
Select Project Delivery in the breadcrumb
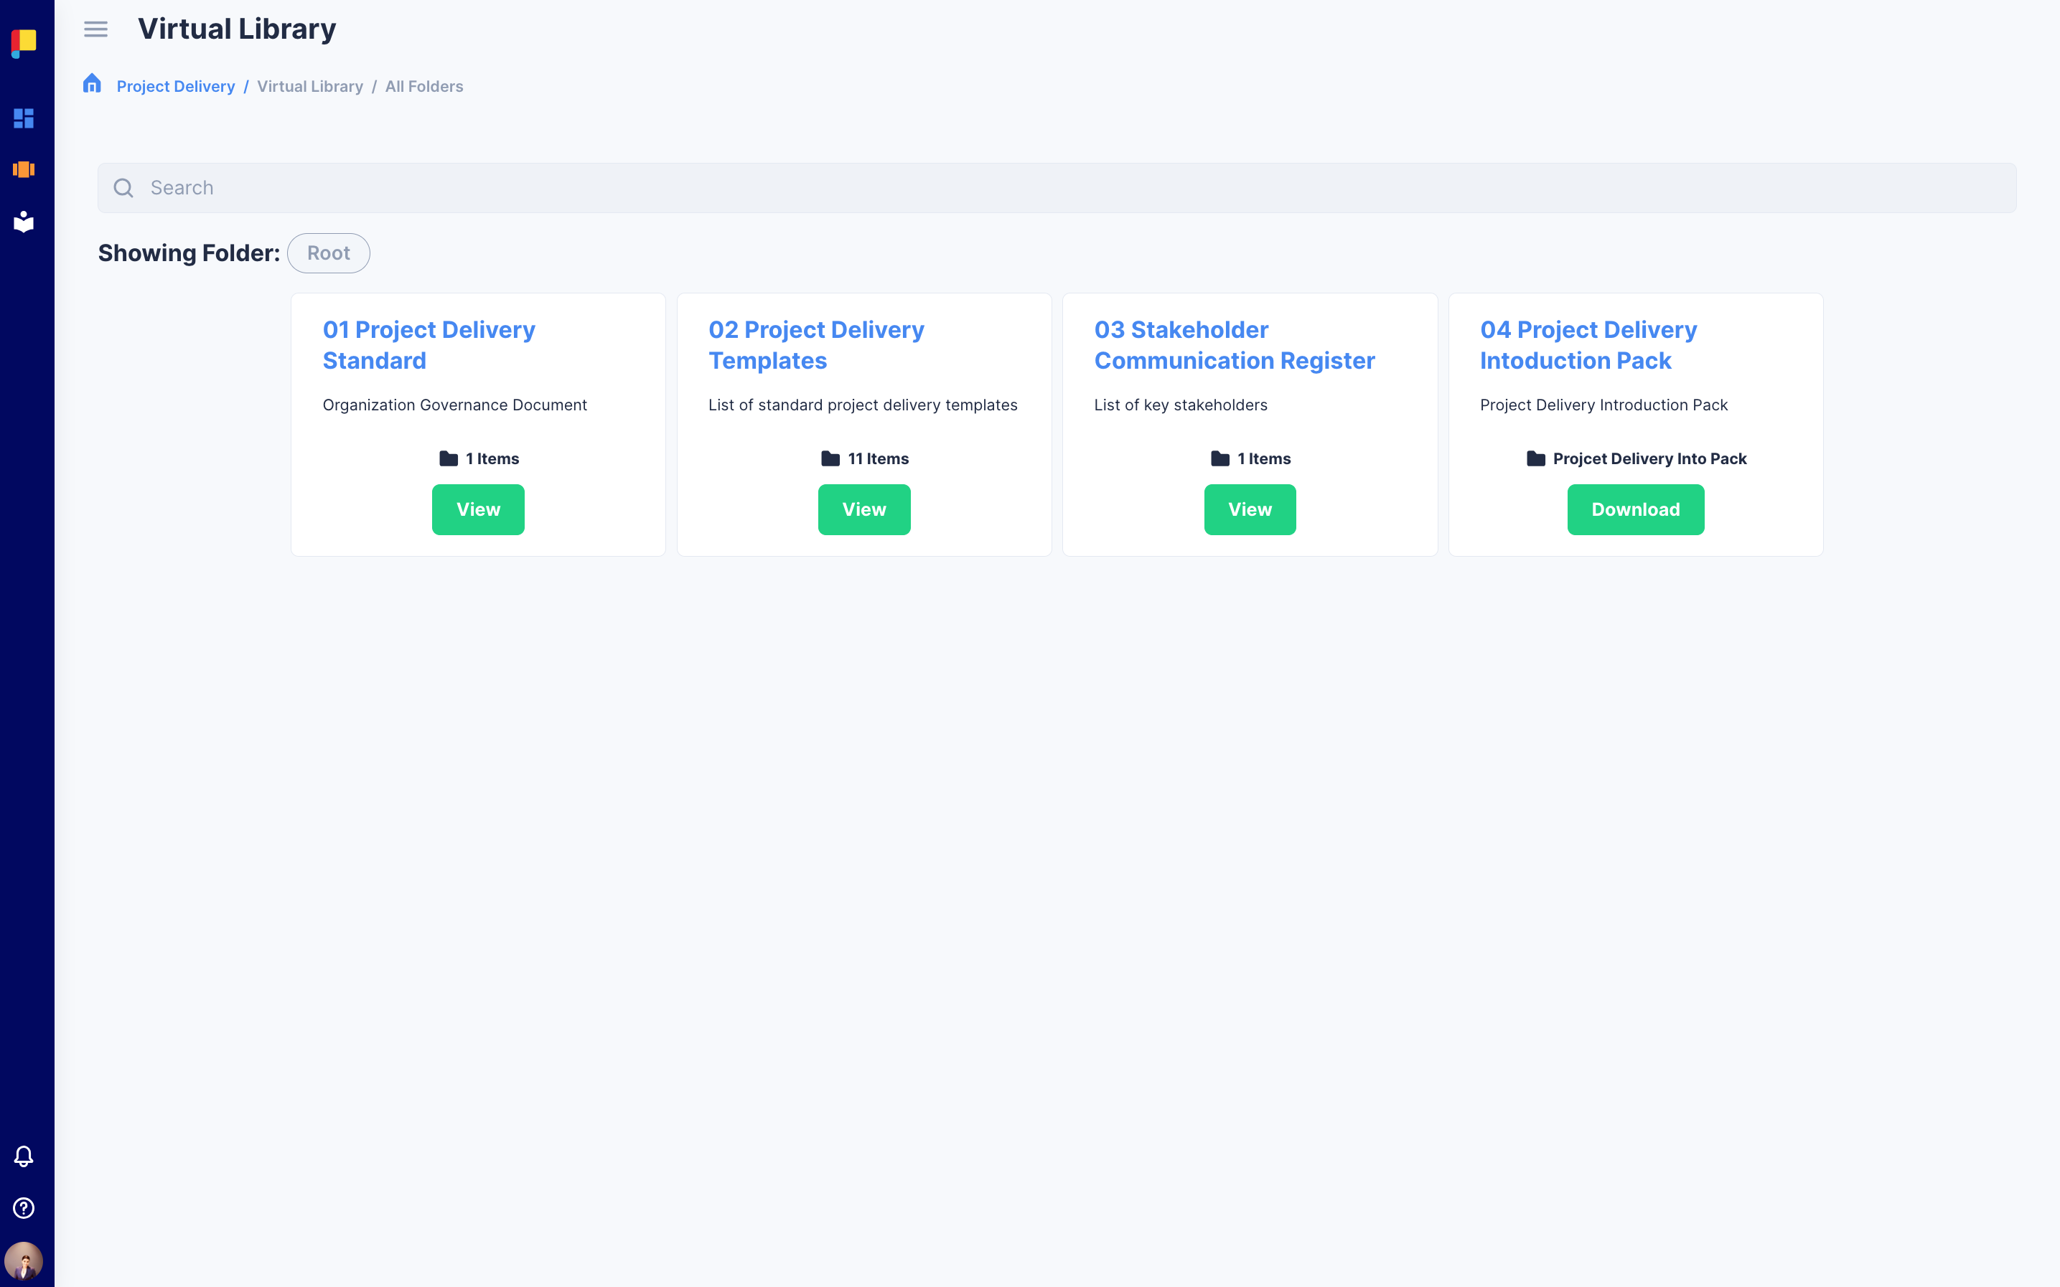point(175,86)
